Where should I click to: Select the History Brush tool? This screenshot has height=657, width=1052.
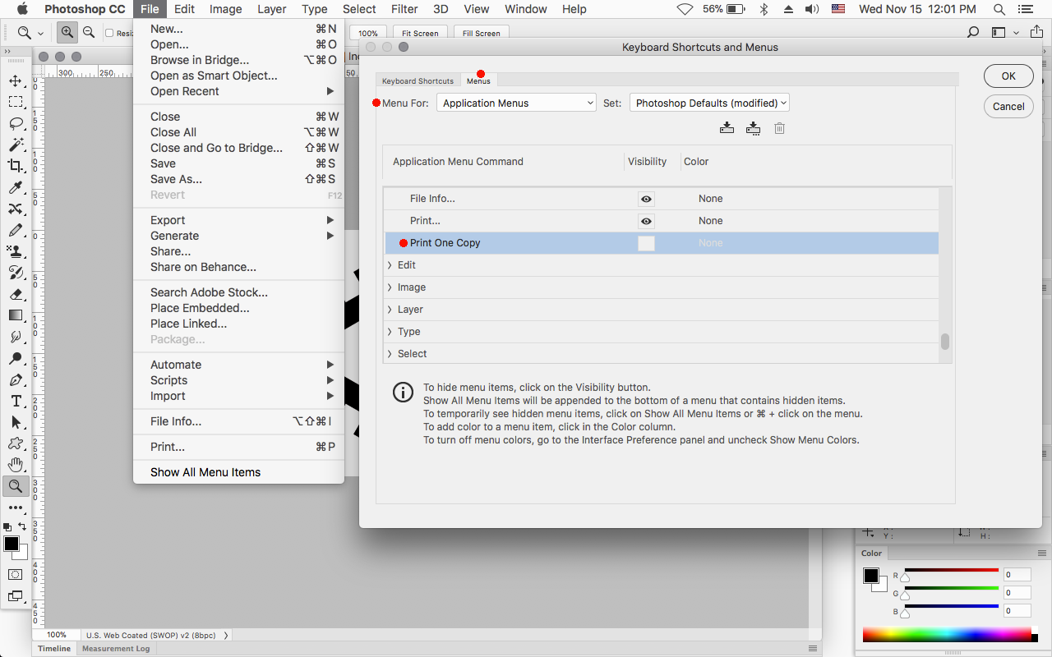coord(15,273)
